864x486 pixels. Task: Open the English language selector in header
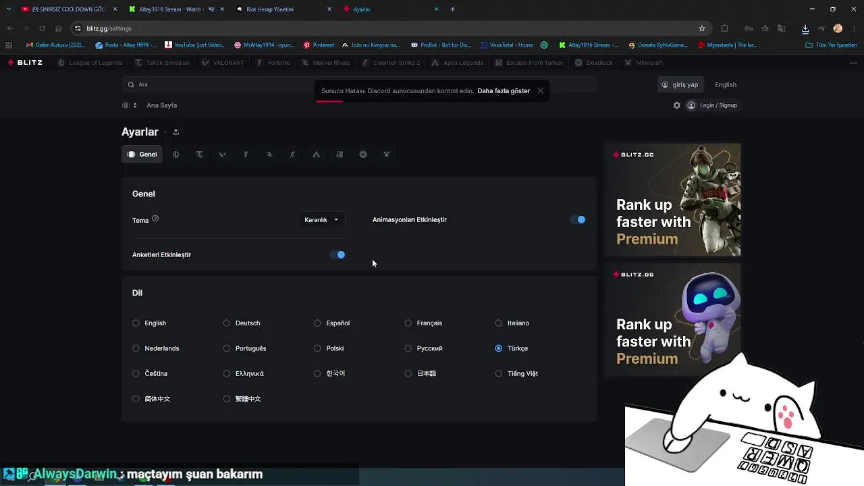[x=726, y=84]
